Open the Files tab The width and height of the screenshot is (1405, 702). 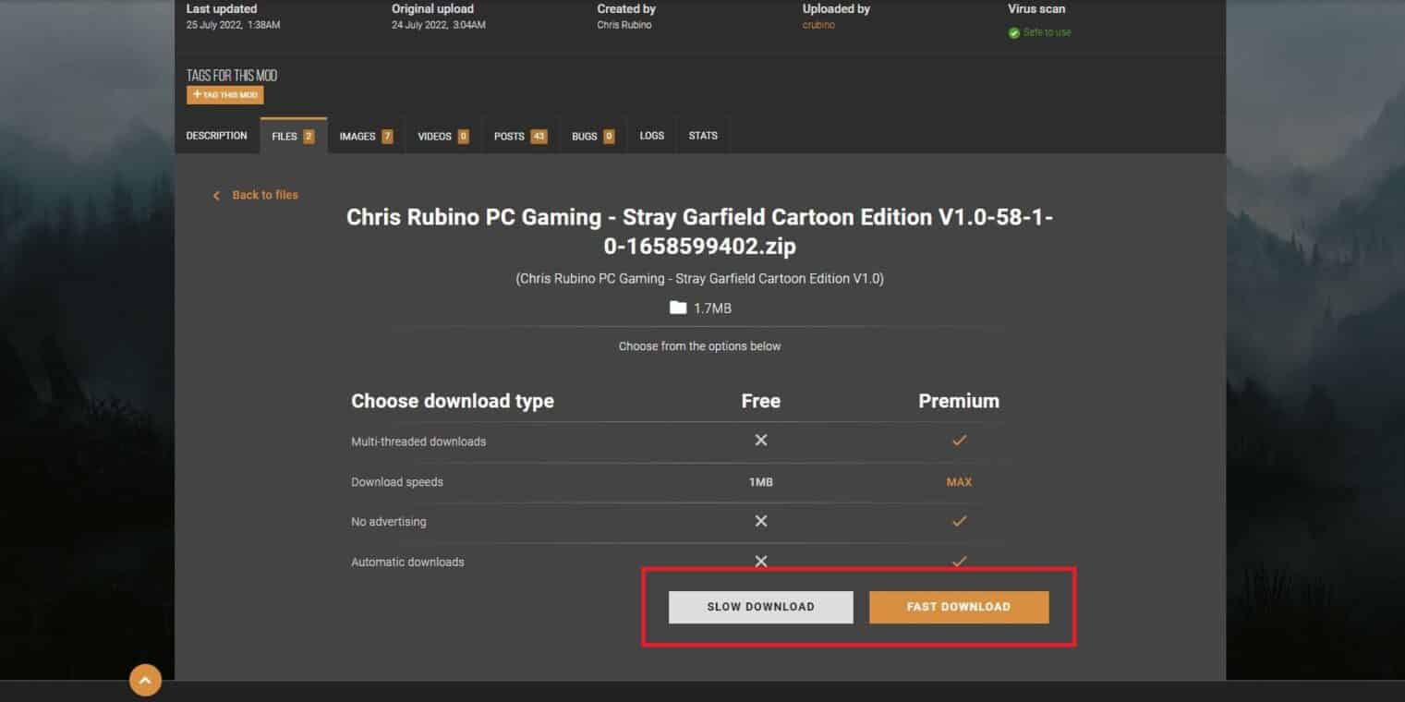pos(294,136)
